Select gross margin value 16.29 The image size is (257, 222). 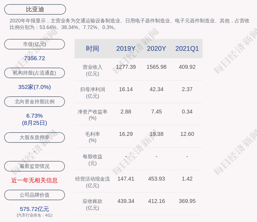coord(126,134)
